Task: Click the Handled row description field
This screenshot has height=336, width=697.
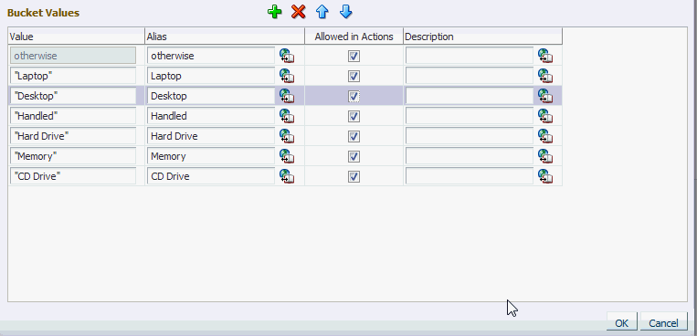Action: pos(470,116)
